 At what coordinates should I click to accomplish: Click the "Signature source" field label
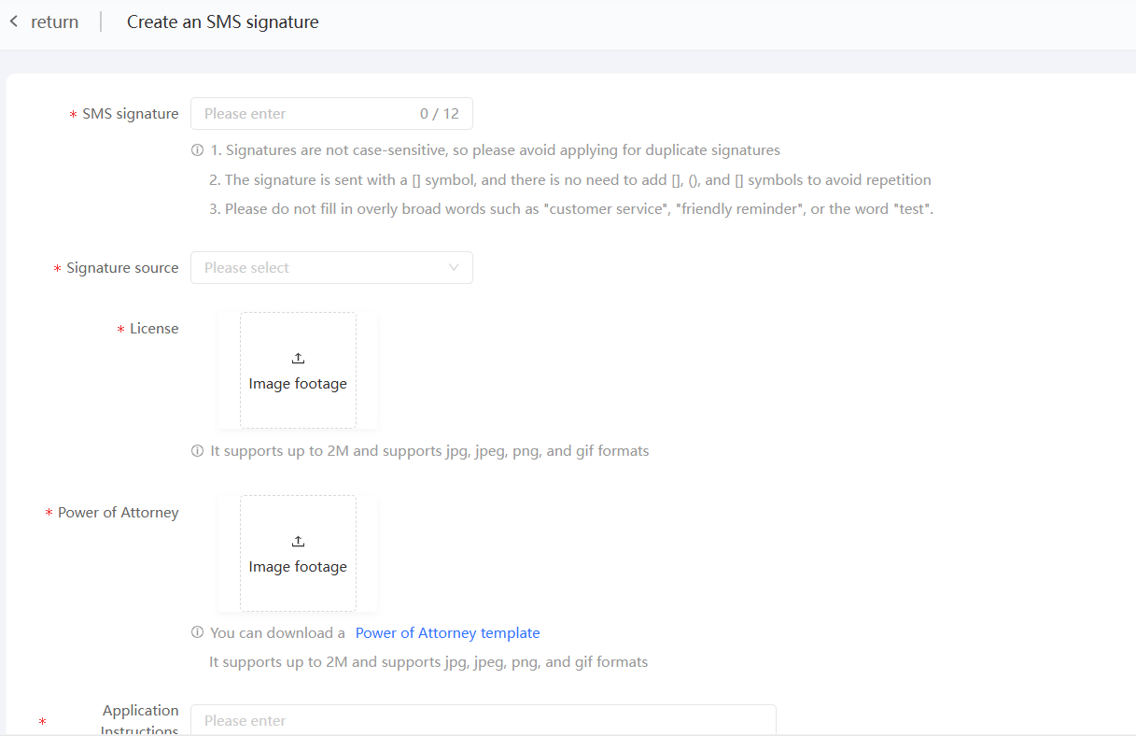pyautogui.click(x=122, y=268)
